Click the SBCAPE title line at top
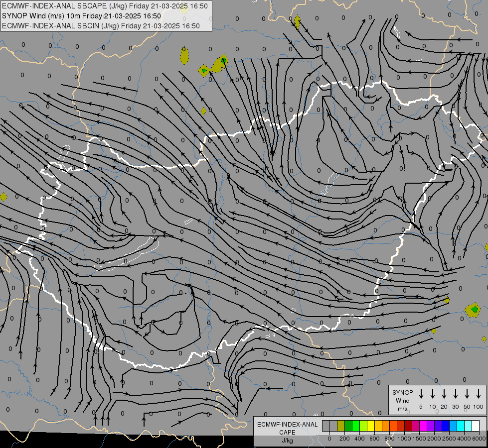488x448 pixels. click(x=105, y=6)
